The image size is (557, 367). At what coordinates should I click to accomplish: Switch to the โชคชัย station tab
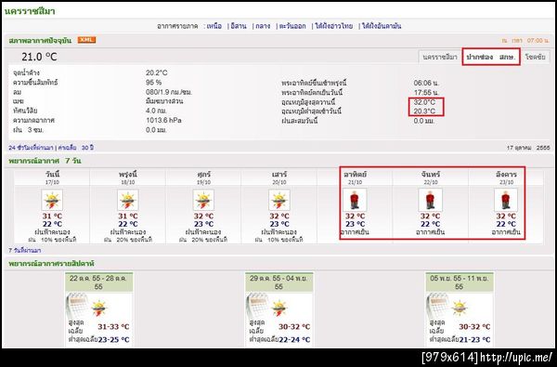pyautogui.click(x=536, y=57)
